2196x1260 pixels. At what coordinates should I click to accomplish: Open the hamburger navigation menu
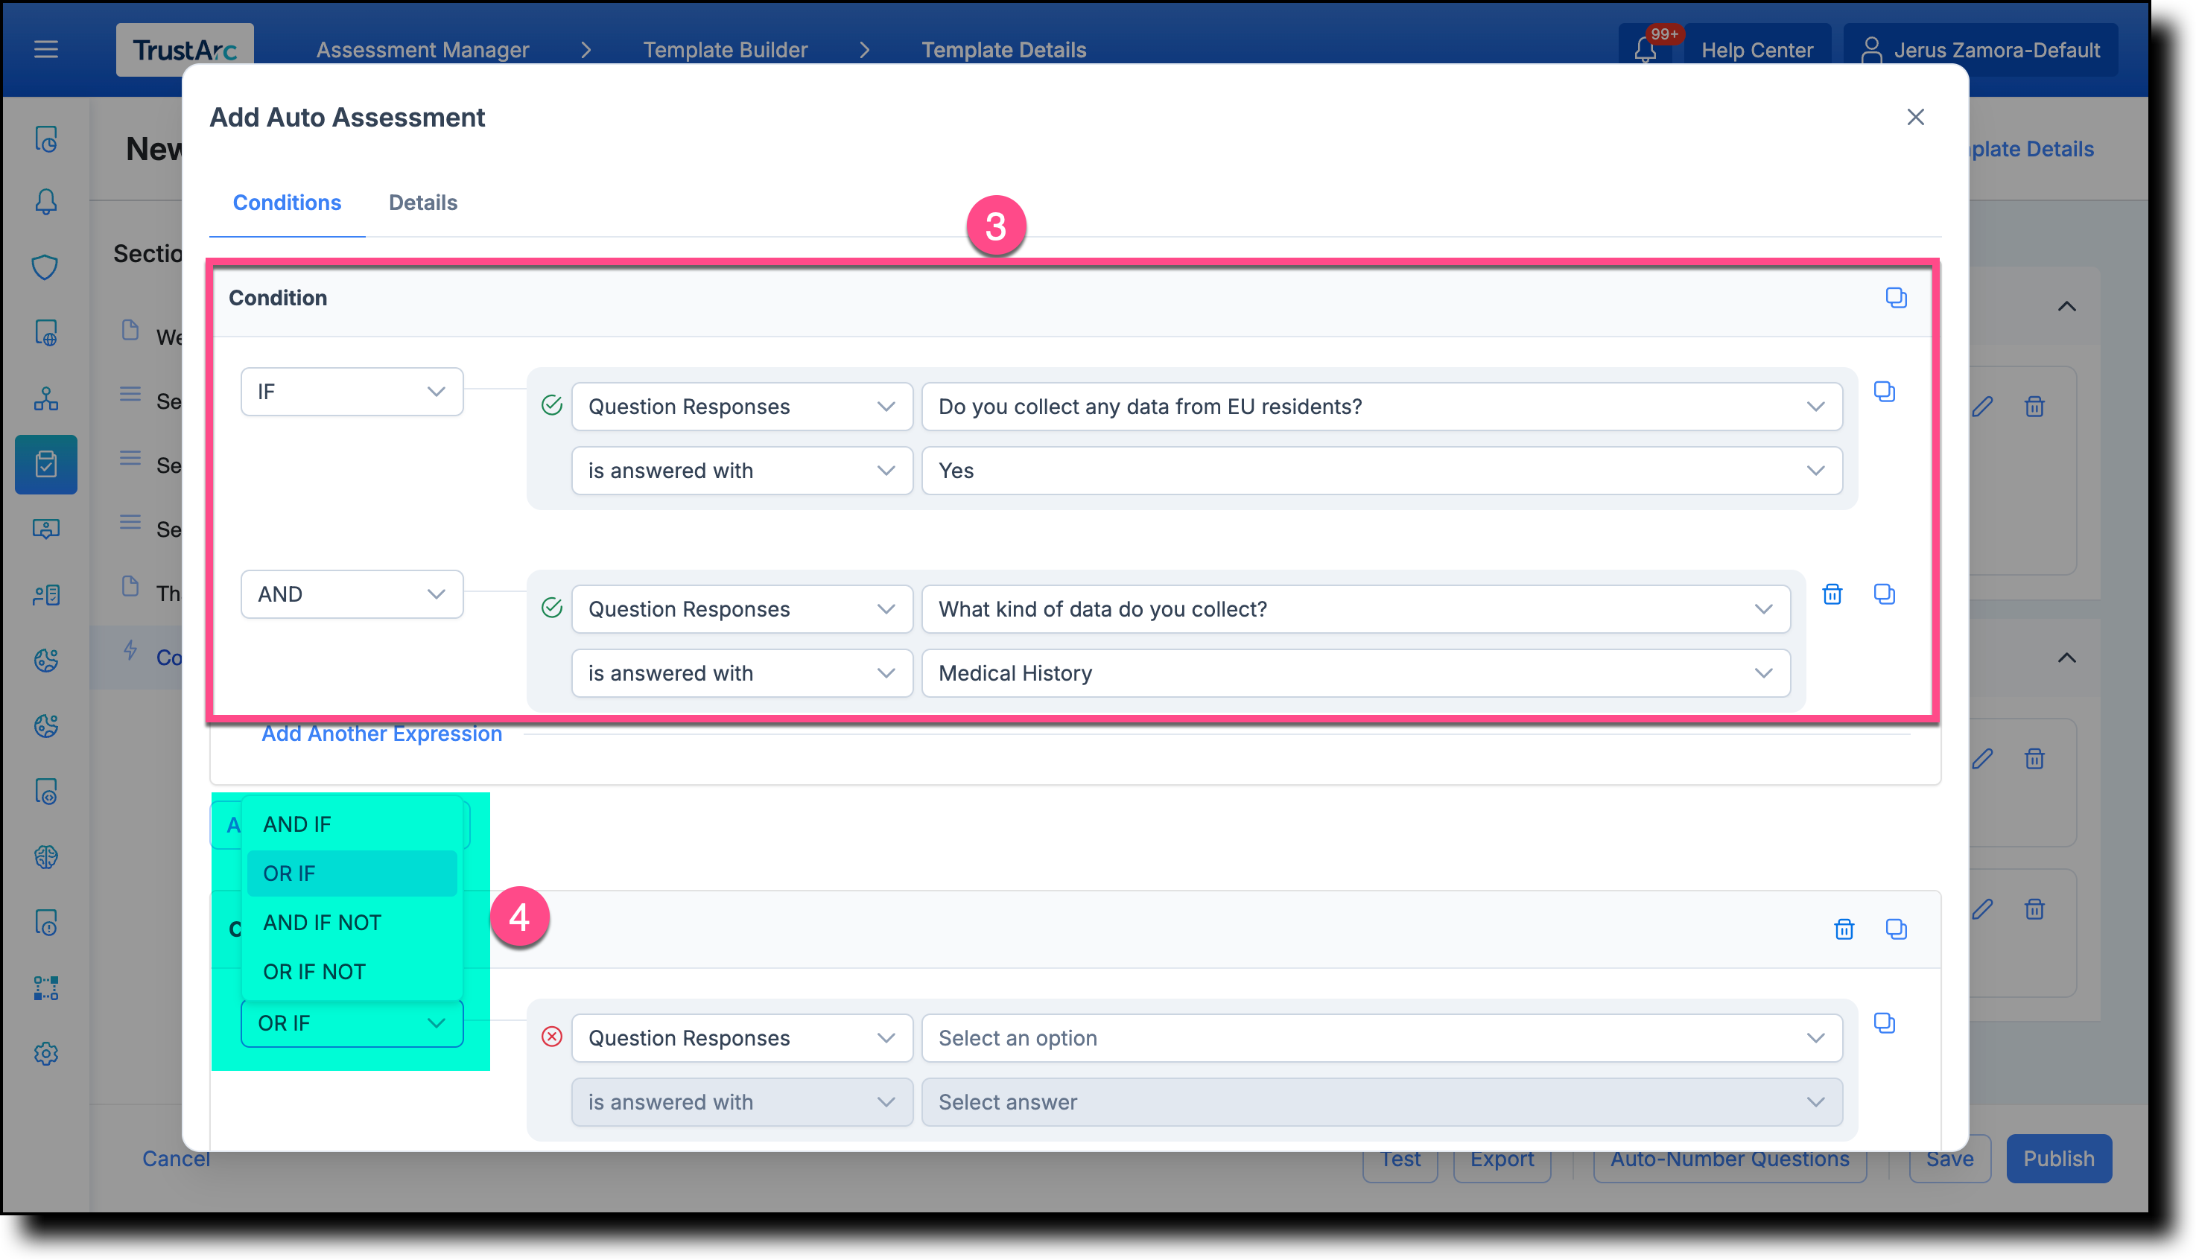(46, 49)
